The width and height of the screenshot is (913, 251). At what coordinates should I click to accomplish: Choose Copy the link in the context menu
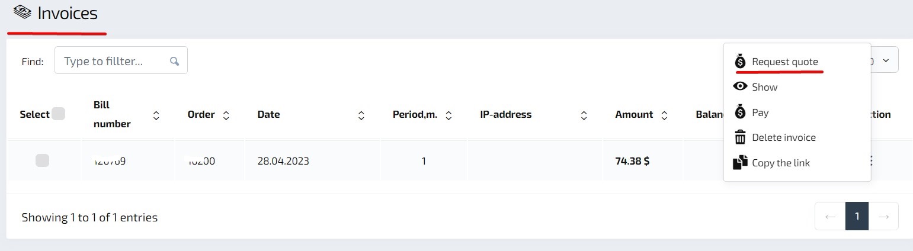click(x=780, y=163)
